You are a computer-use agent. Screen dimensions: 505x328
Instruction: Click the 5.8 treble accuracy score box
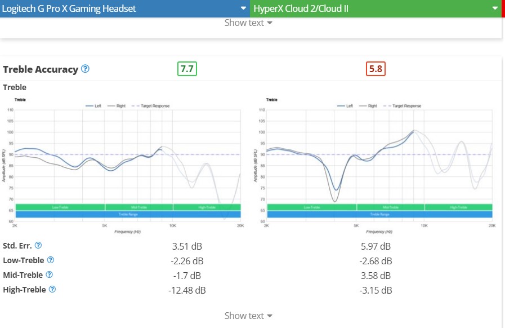376,69
